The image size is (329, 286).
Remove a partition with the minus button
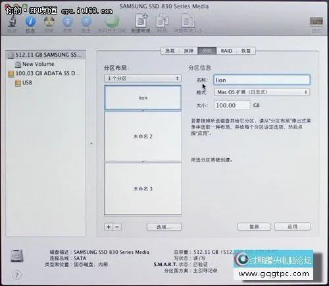117,227
